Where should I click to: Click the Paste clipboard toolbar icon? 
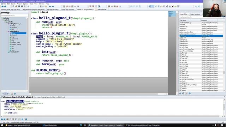point(46,6)
